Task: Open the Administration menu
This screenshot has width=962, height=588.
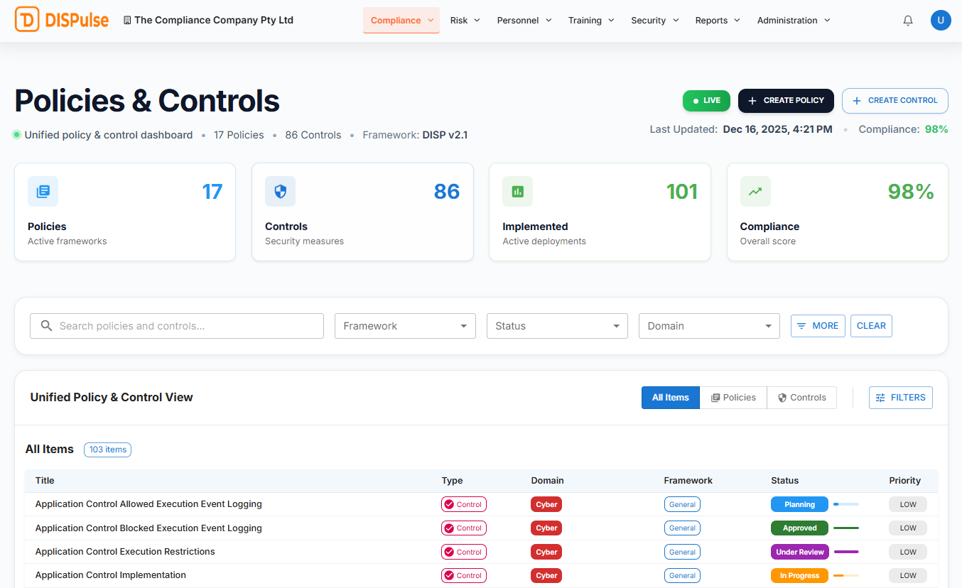Action: [793, 21]
